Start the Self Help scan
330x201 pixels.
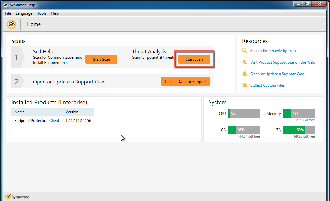coord(101,59)
